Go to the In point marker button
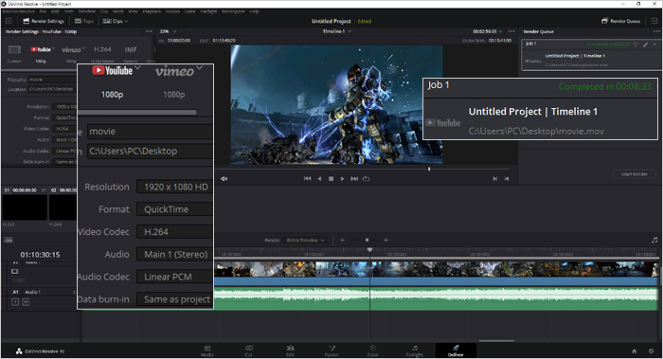 coord(494,179)
